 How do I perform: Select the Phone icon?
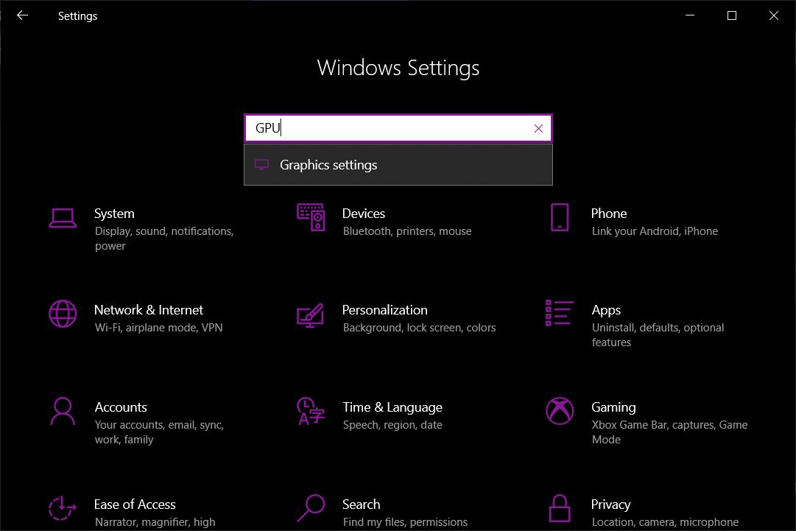(560, 217)
